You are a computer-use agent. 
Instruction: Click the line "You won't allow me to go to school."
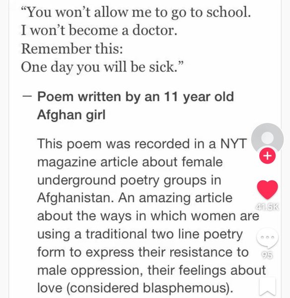click(x=136, y=12)
